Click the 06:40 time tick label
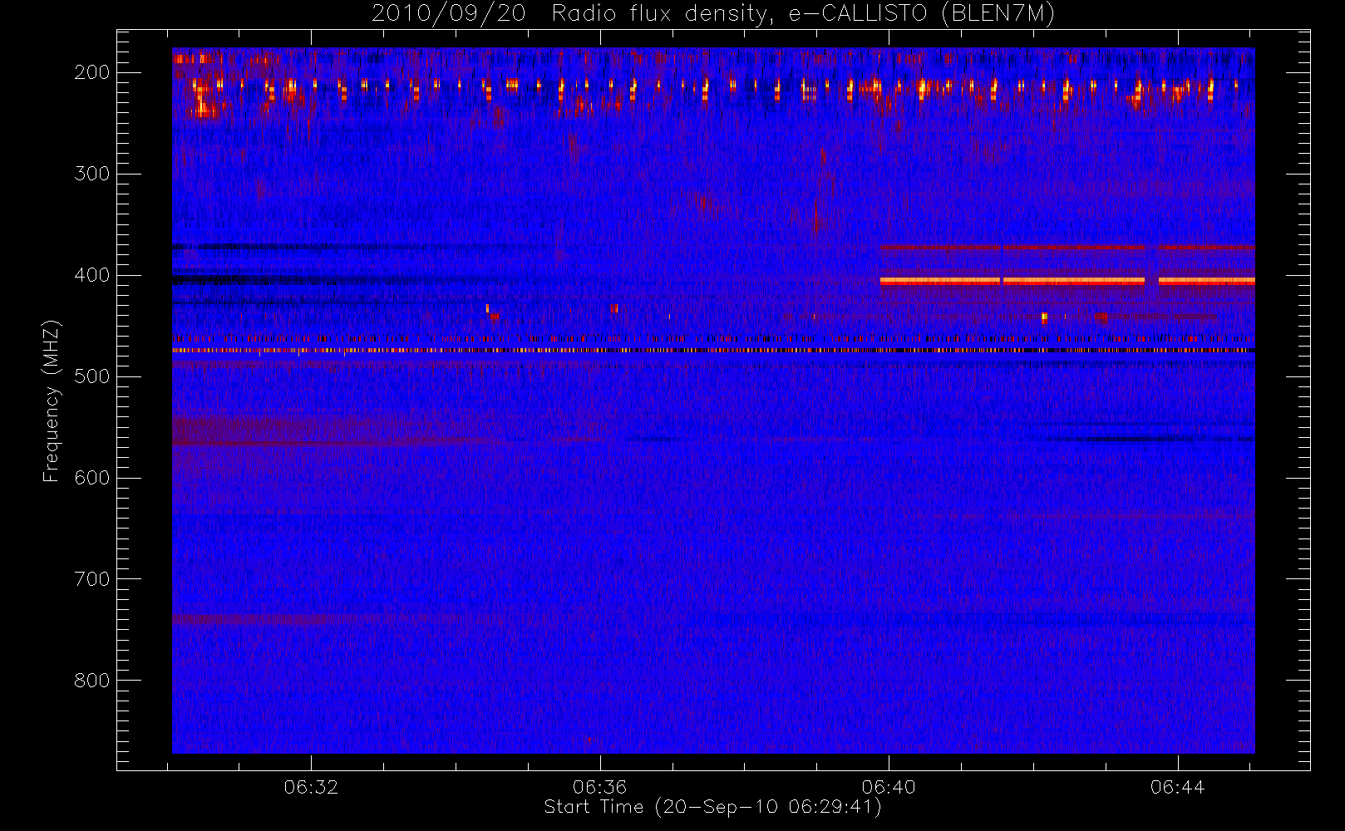 coord(889,787)
